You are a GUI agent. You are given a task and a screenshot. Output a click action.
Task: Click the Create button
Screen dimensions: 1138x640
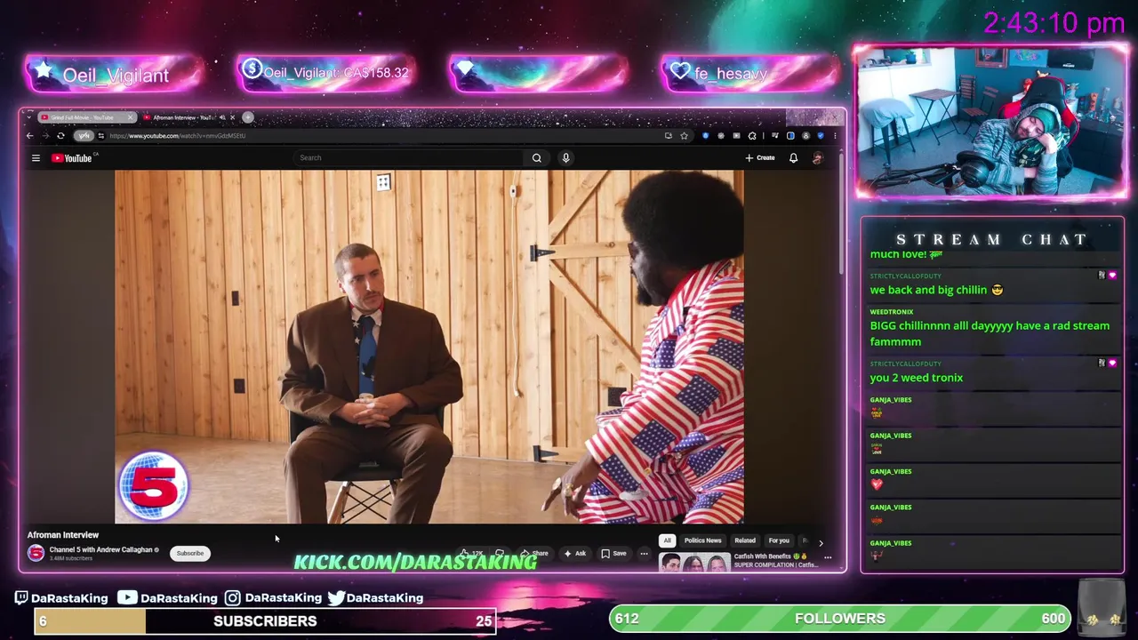[760, 157]
